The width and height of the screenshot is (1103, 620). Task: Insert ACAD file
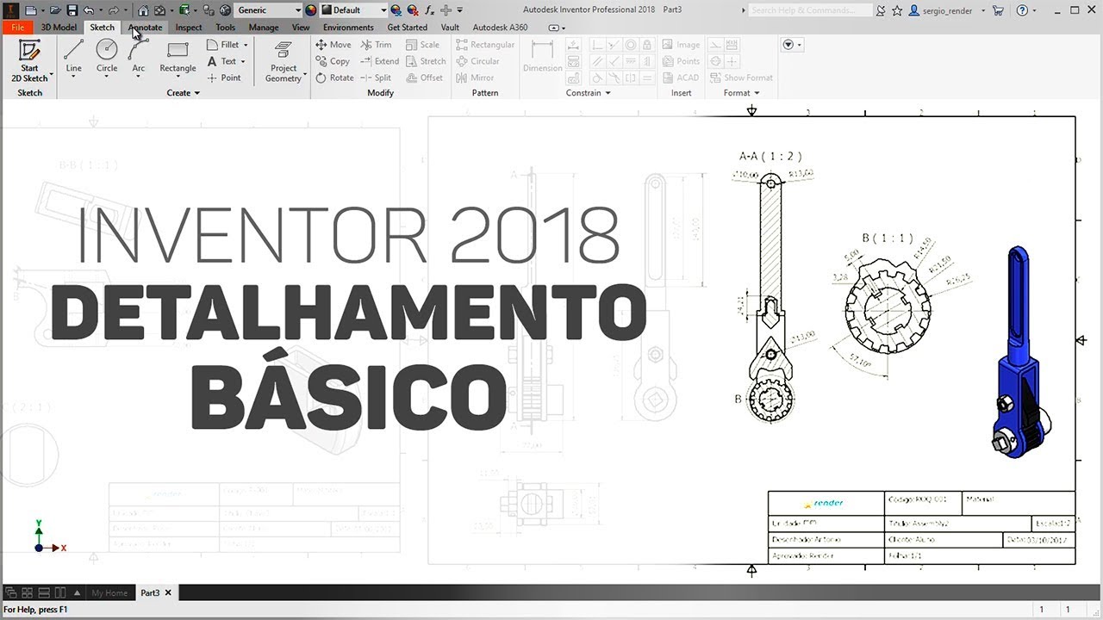click(x=681, y=77)
